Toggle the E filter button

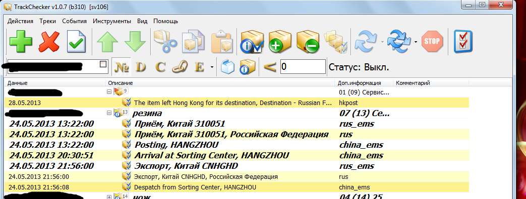coord(200,67)
